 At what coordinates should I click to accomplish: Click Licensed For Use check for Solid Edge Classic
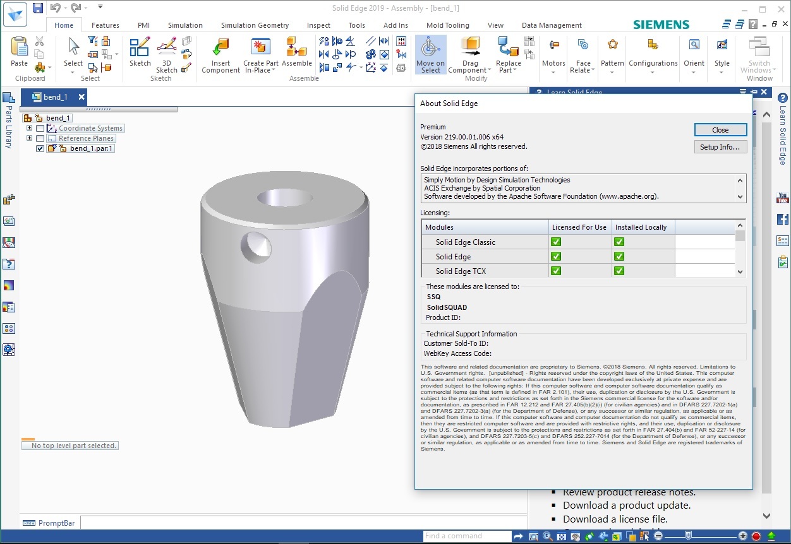tap(556, 242)
